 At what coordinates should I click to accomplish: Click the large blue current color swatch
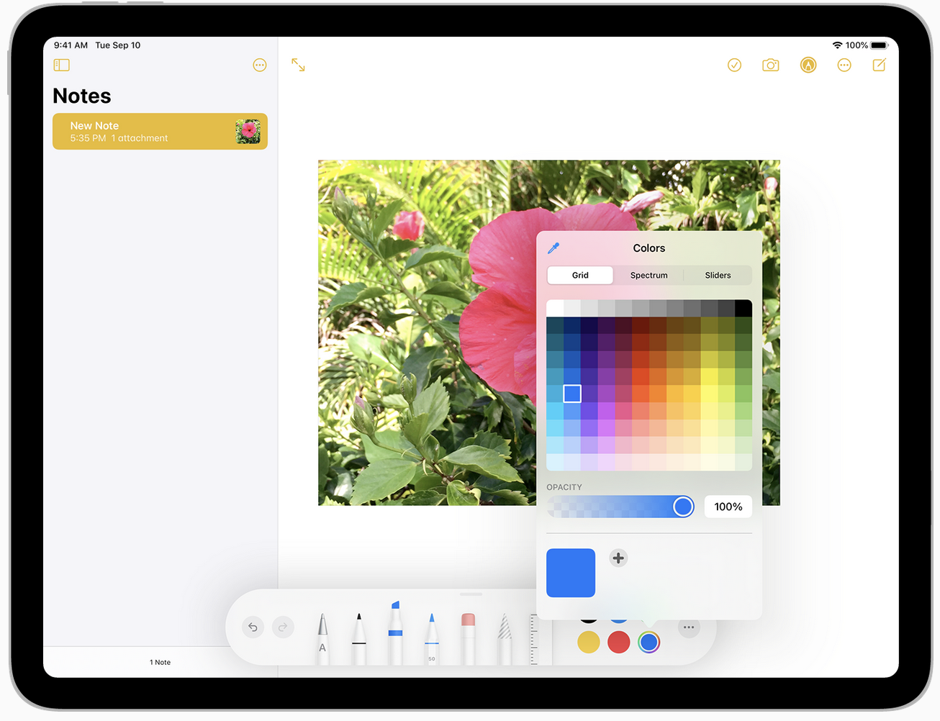(x=571, y=573)
